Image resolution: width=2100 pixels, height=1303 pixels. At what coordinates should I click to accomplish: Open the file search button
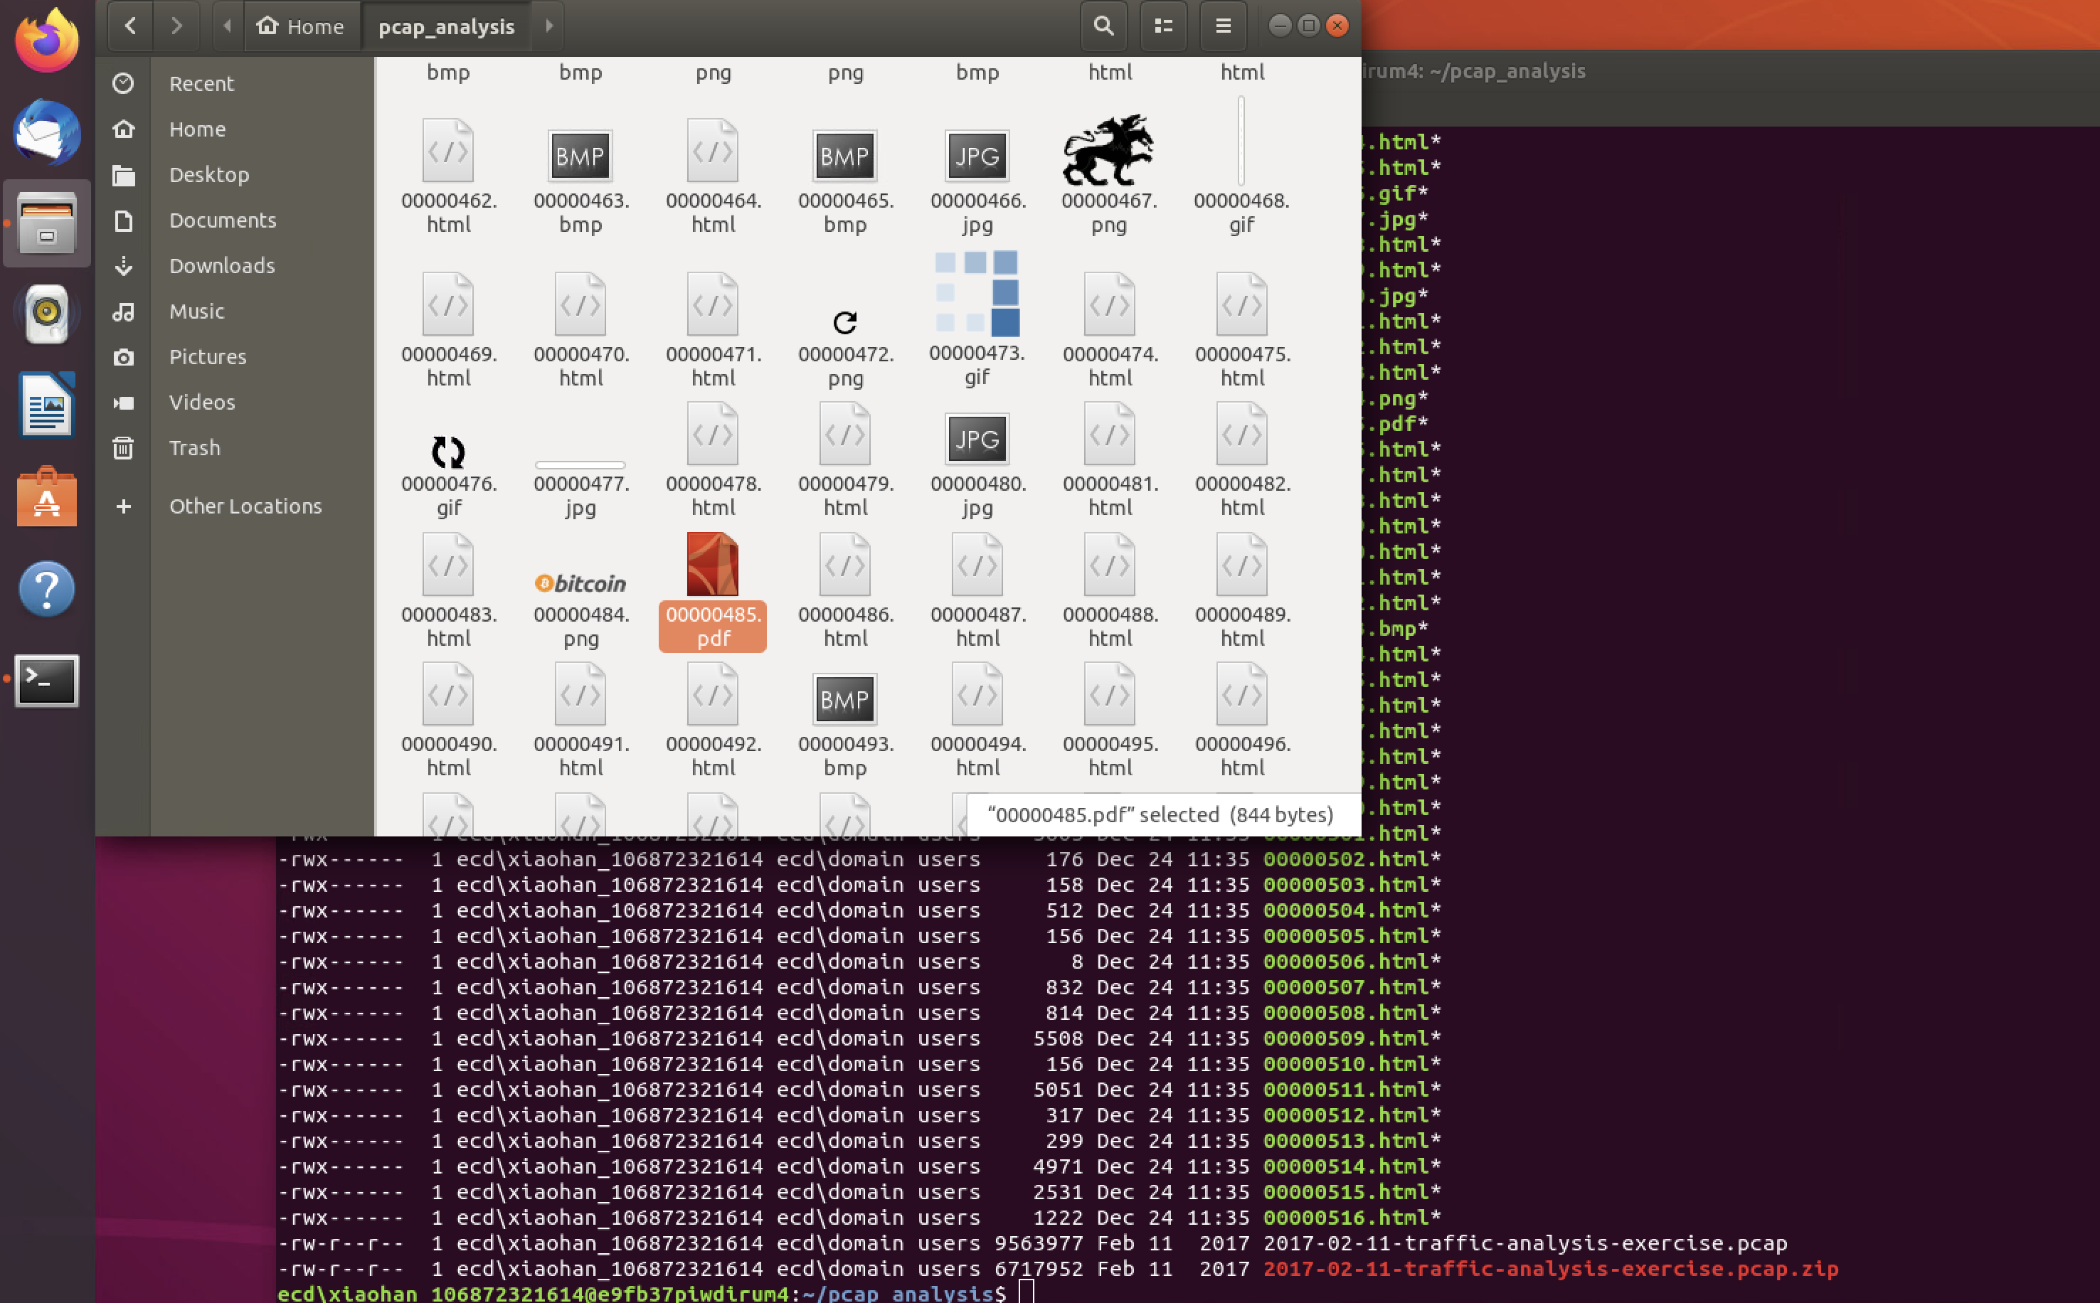1103,26
